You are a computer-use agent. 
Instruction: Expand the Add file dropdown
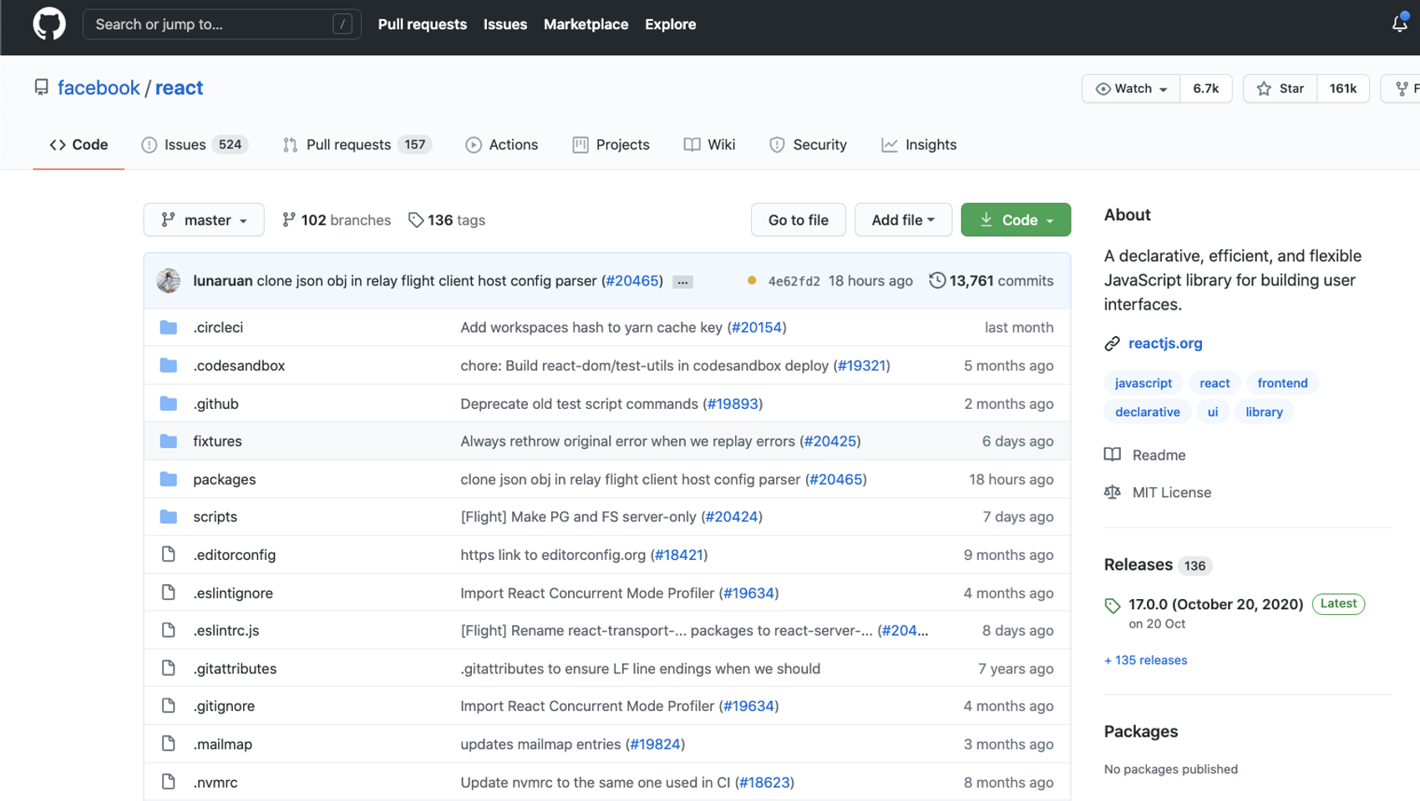pyautogui.click(x=903, y=220)
